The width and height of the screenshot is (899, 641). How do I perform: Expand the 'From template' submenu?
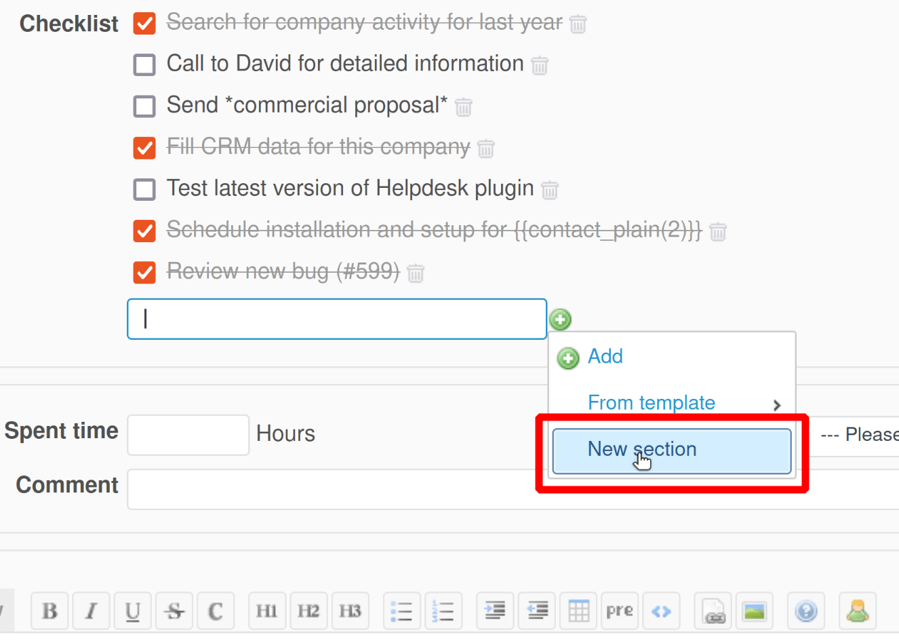652,402
